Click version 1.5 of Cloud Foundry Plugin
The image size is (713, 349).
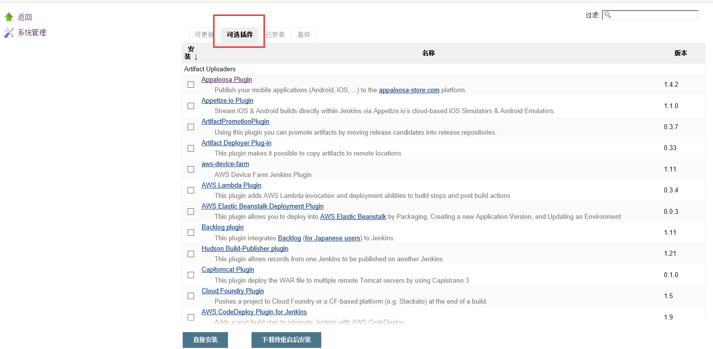pyautogui.click(x=669, y=296)
